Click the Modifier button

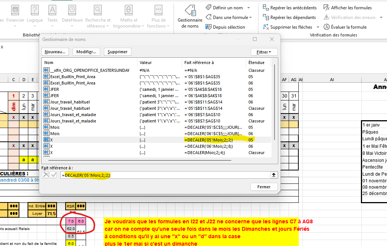pos(86,52)
